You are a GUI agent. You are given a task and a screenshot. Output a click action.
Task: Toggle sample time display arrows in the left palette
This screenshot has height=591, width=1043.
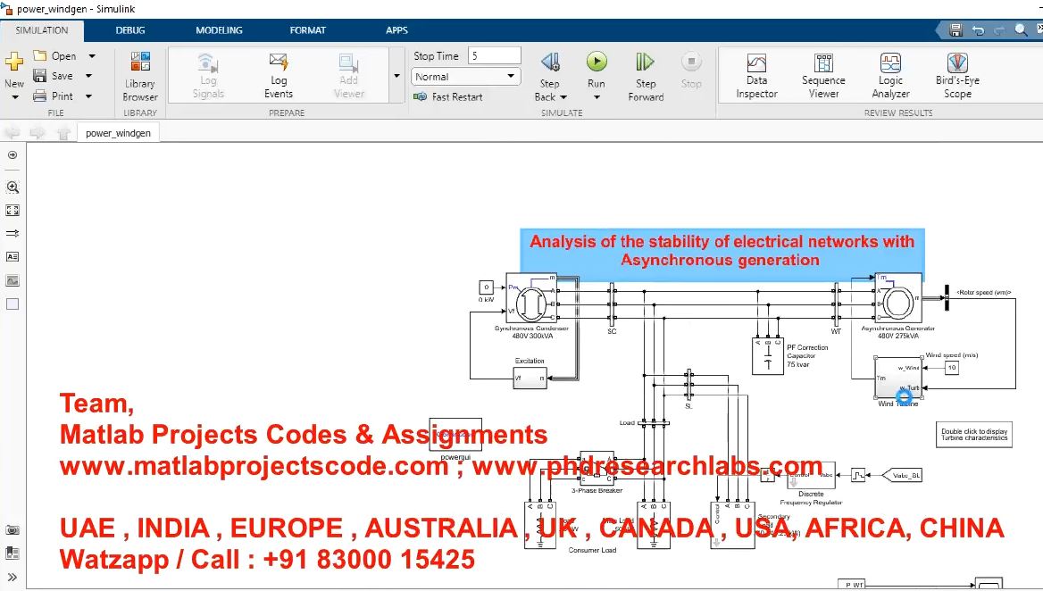tap(13, 233)
